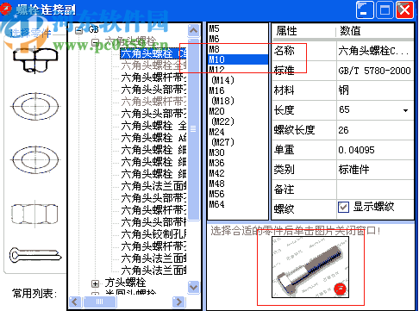Choose size M42 in the list
Image resolution: width=419 pixels, height=311 pixels.
point(216,173)
